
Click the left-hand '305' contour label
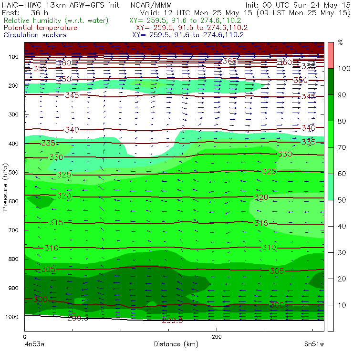(x=48, y=269)
